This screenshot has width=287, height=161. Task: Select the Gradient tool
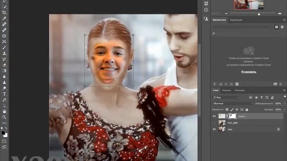tap(4, 71)
